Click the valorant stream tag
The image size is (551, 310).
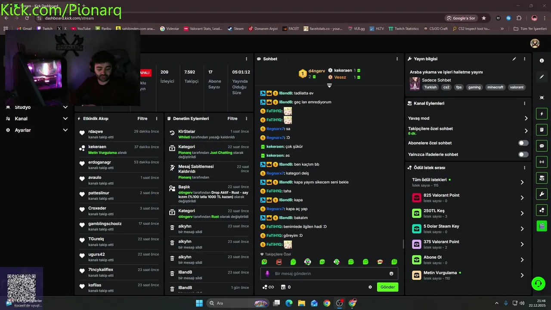[517, 87]
